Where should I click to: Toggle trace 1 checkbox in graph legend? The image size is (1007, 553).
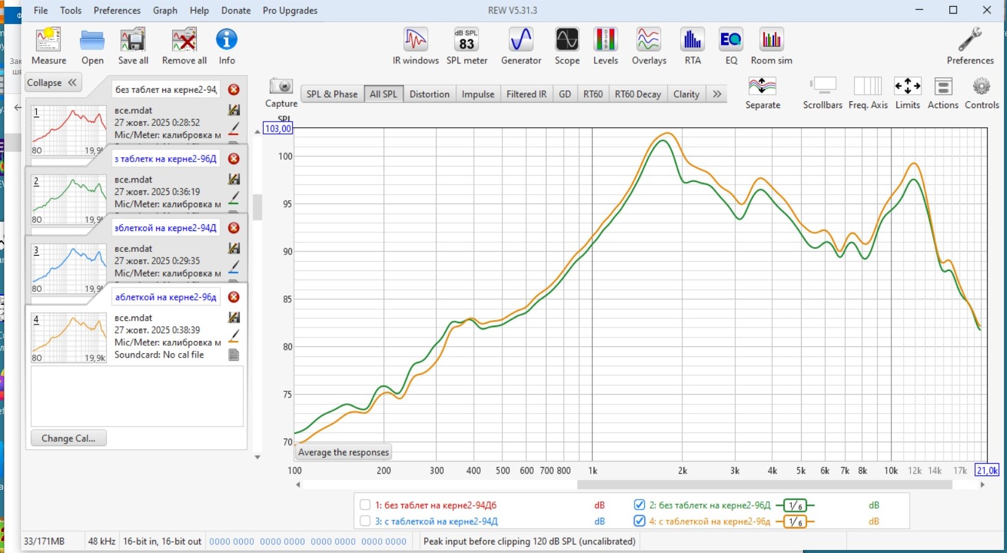coord(365,505)
